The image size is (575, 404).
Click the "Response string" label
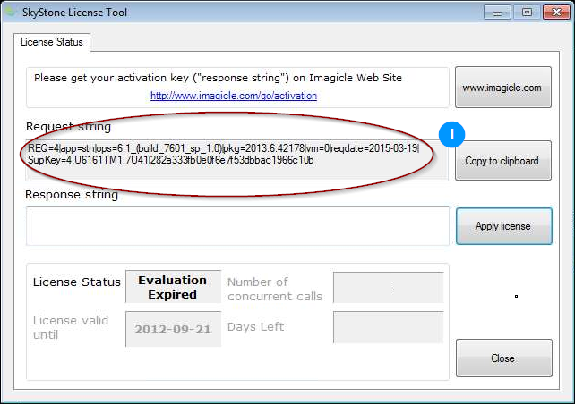click(x=72, y=194)
